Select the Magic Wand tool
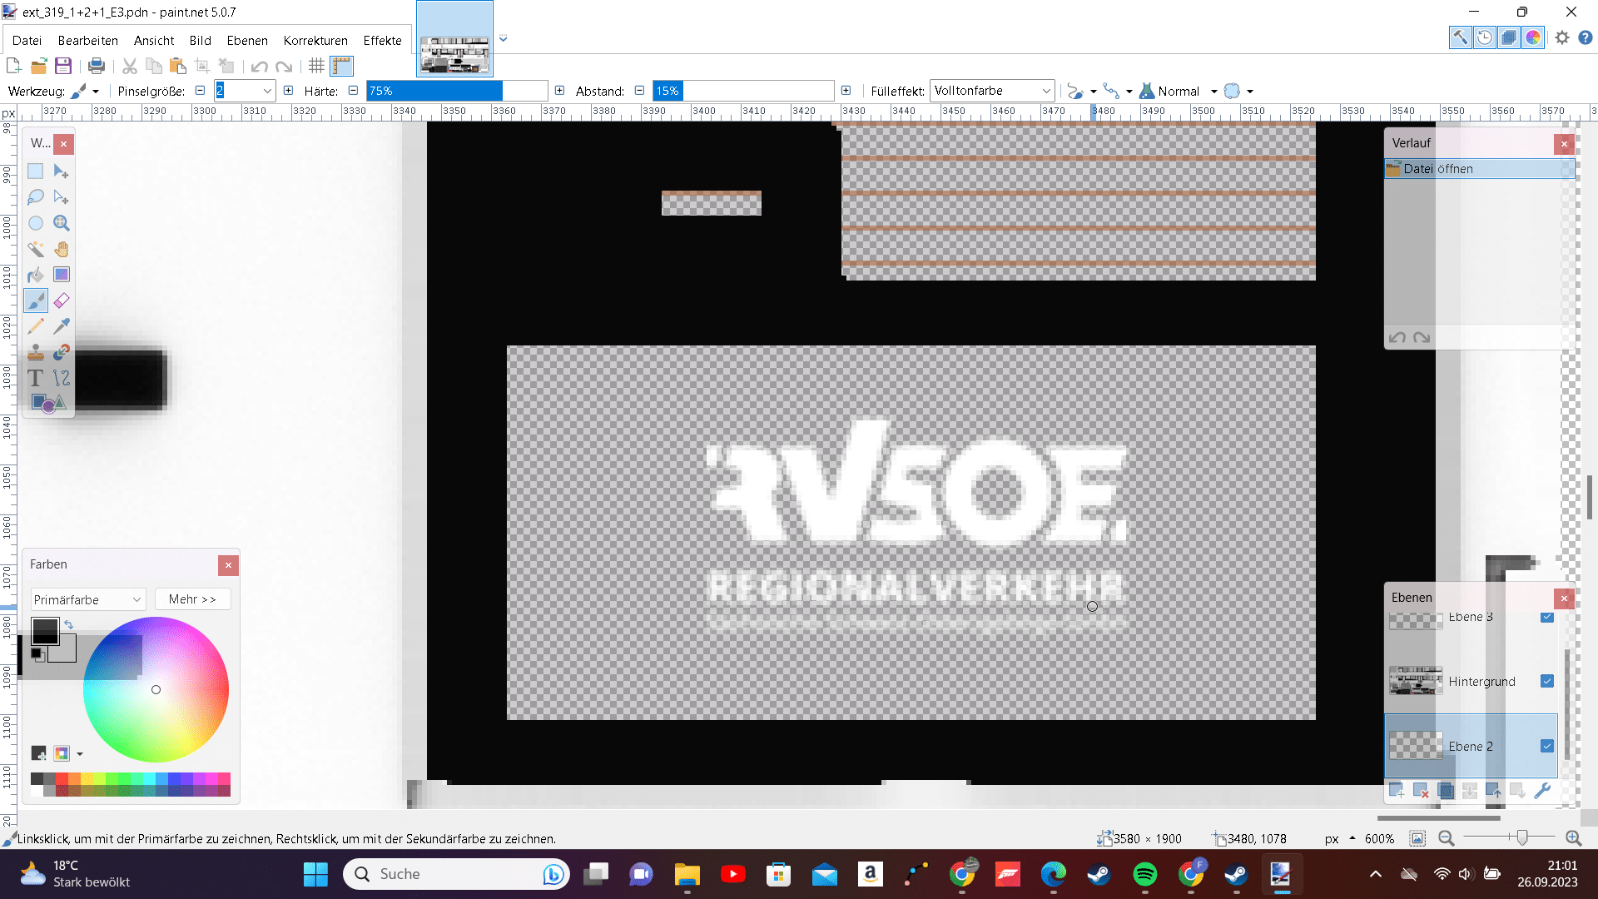This screenshot has height=899, width=1598. [36, 249]
